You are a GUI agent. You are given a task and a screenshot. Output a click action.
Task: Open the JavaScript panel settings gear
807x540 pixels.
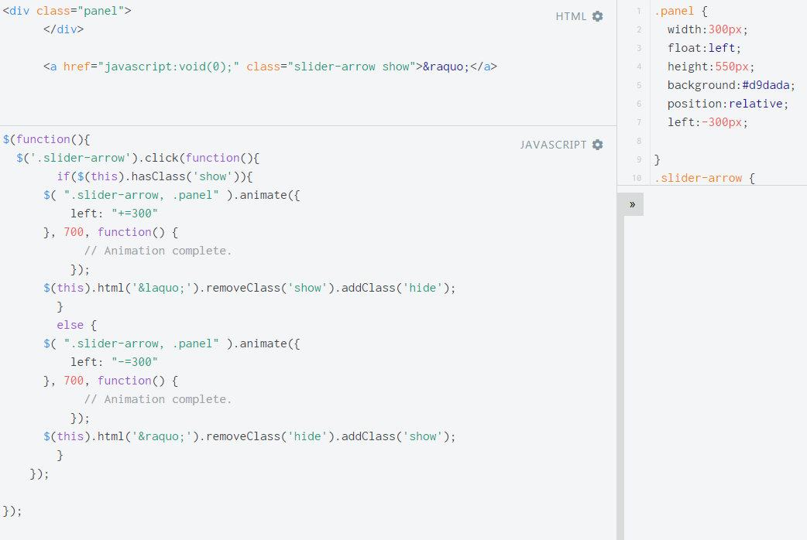pyautogui.click(x=597, y=145)
